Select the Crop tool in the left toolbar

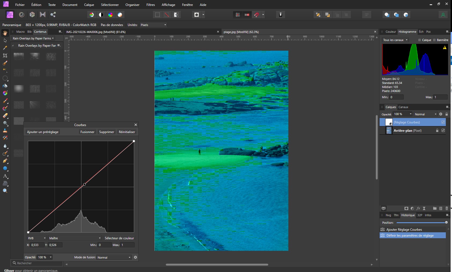point(5,56)
